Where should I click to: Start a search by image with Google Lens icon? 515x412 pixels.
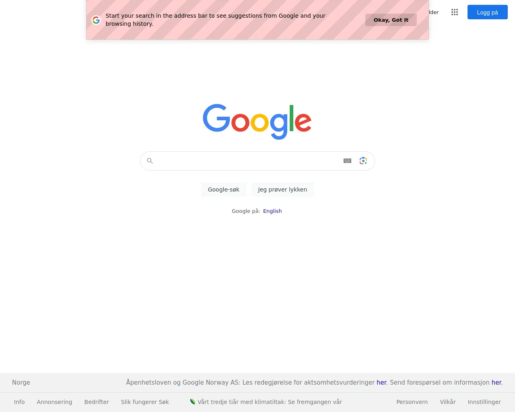click(363, 161)
